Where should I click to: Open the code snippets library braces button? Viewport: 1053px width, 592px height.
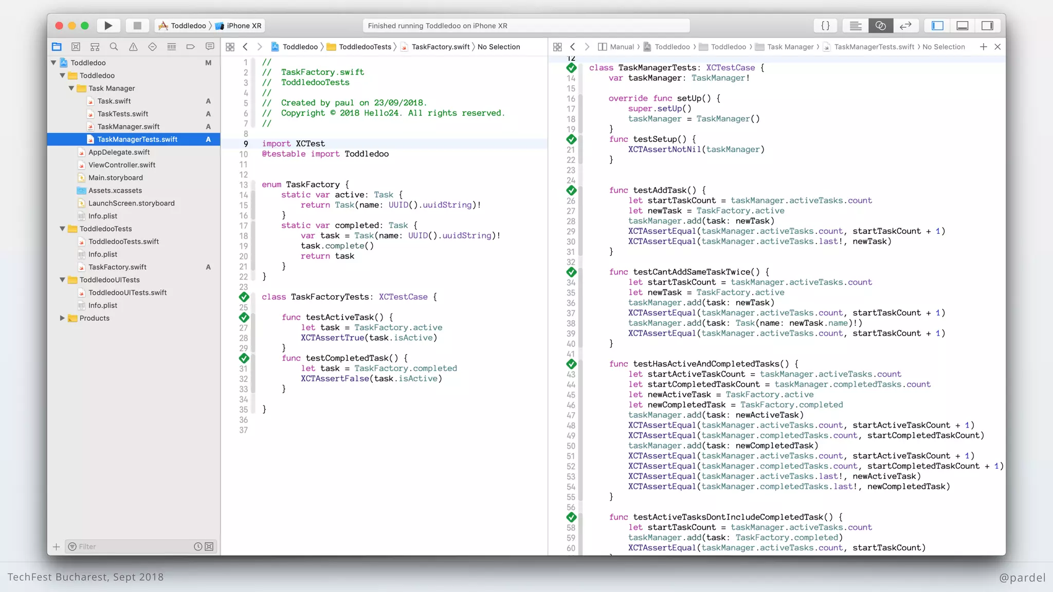(x=825, y=26)
